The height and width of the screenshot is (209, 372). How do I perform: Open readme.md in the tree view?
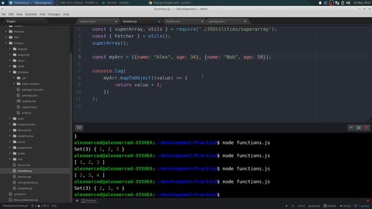coord(28,101)
